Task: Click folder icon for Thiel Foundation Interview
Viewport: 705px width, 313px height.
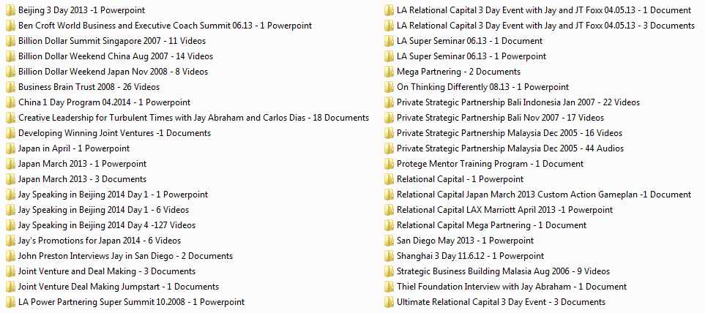Action: 389,287
